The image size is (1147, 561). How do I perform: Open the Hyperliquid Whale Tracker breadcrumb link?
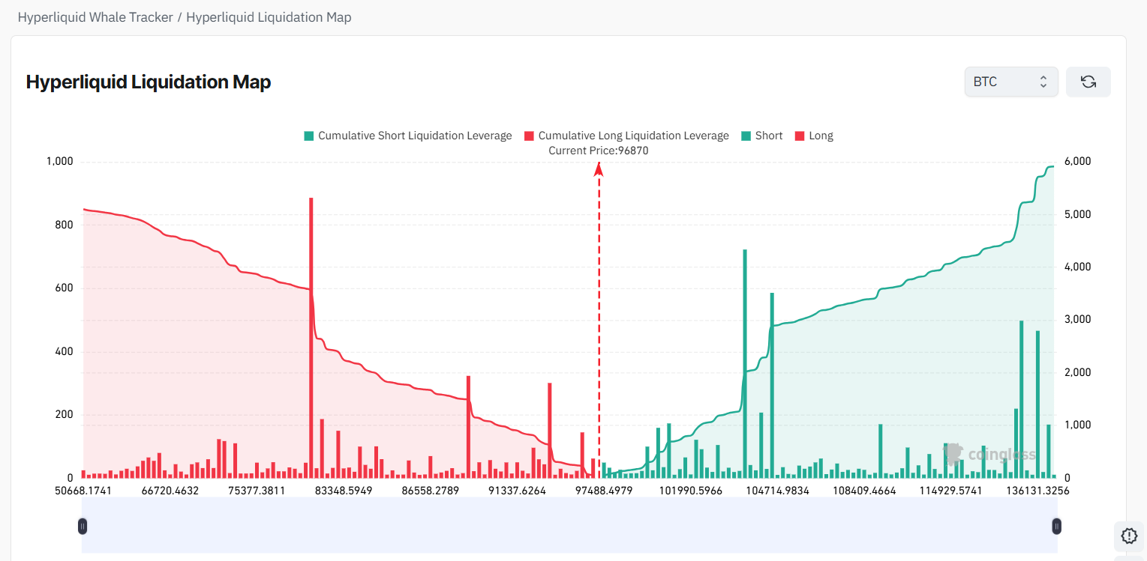[x=95, y=16]
